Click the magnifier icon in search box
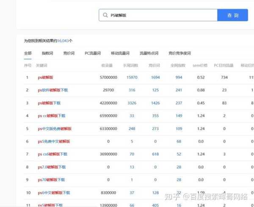This screenshot has width=254, height=207. (x=105, y=15)
